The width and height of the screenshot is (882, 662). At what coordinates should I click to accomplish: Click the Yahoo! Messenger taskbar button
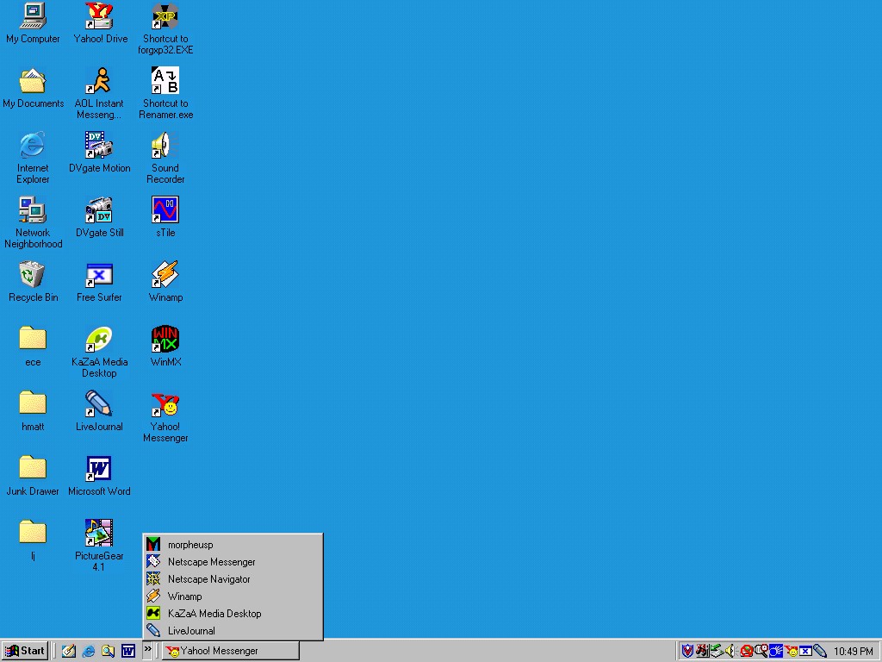231,651
